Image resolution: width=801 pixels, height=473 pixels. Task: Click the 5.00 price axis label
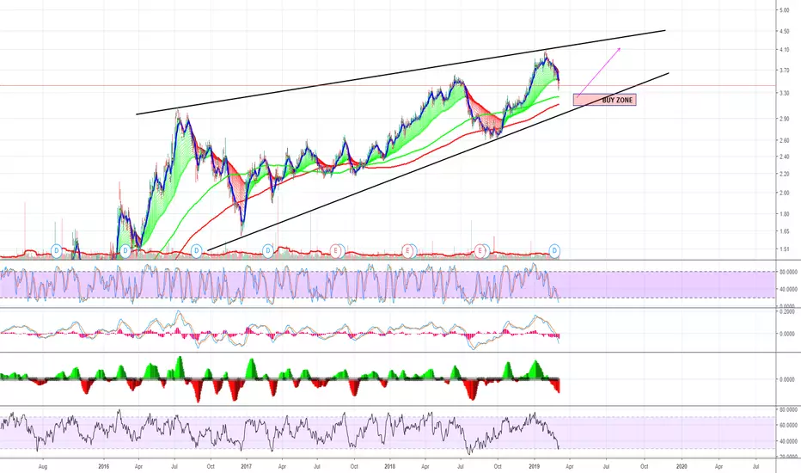click(x=784, y=9)
